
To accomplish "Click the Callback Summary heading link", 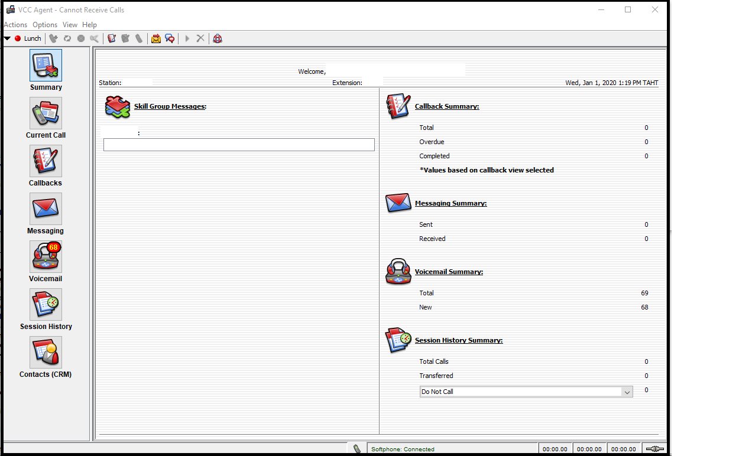I will [x=447, y=106].
